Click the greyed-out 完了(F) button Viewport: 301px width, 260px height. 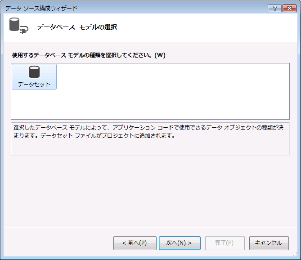(225, 243)
